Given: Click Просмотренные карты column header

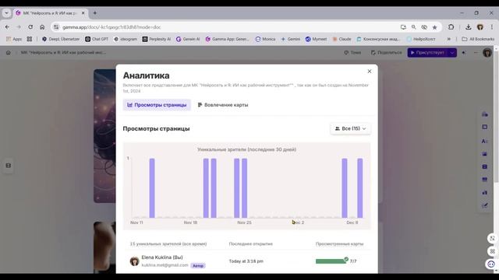Looking at the screenshot, I should tap(340, 243).
